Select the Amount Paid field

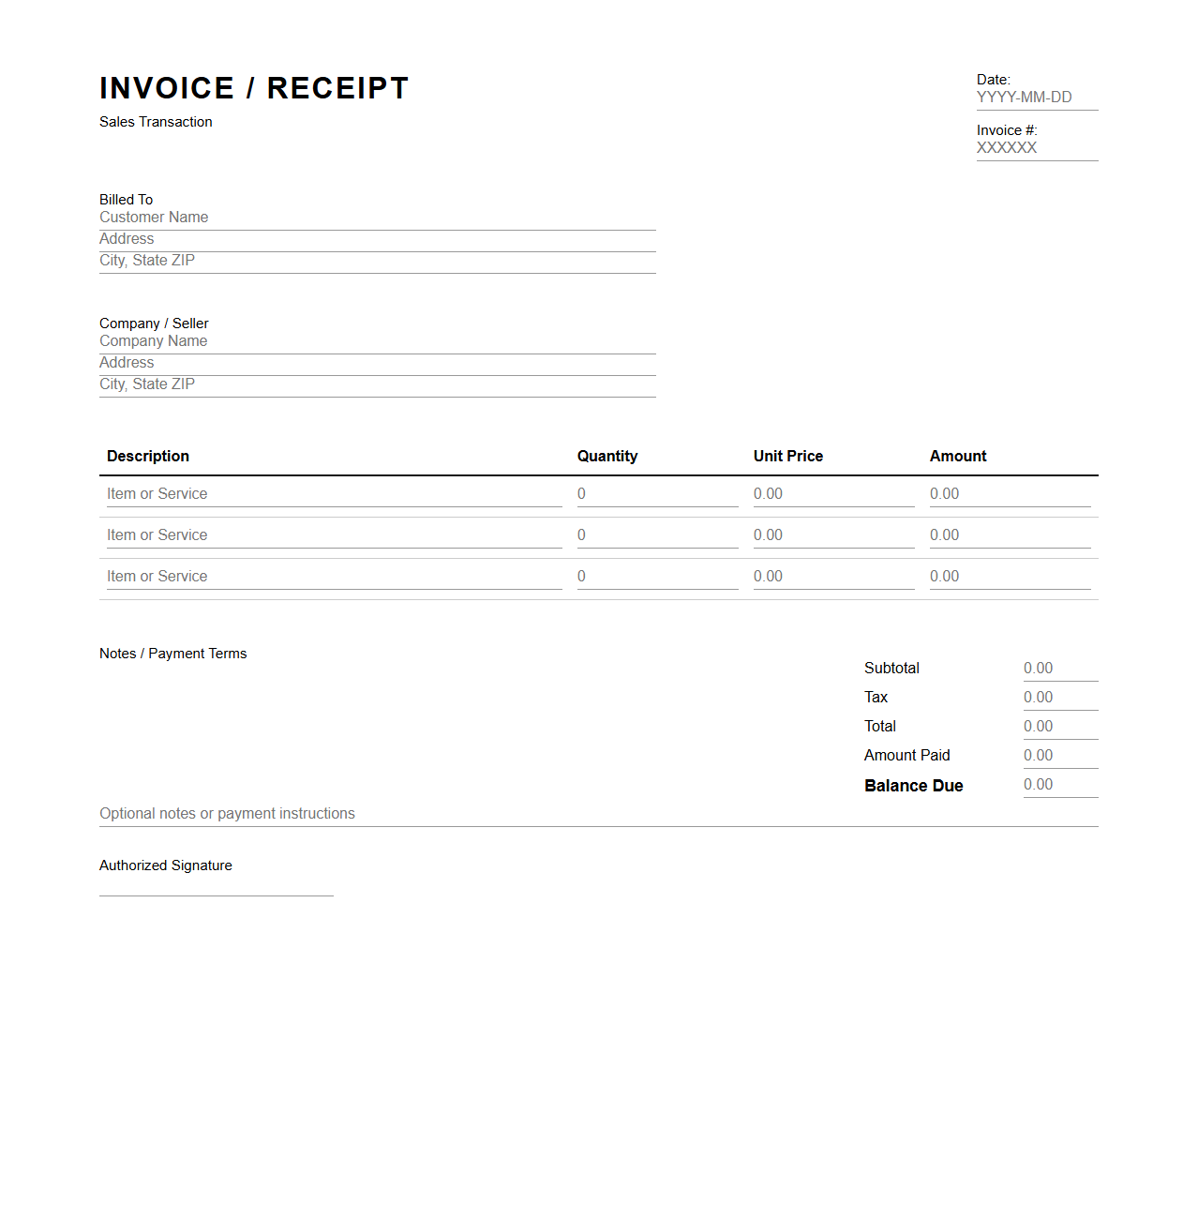(1059, 755)
